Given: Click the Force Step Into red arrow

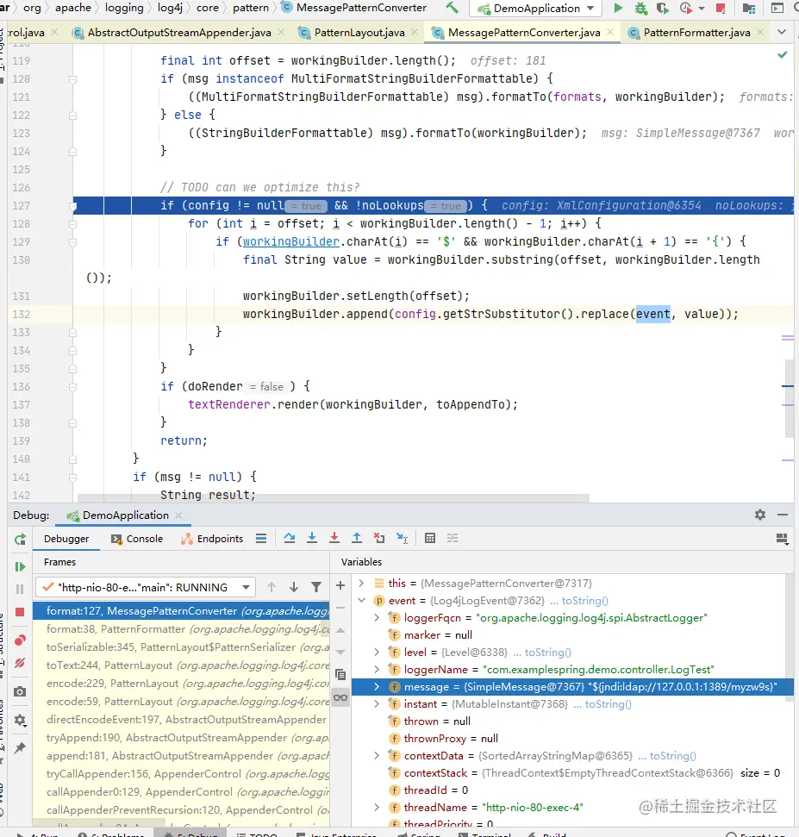Looking at the screenshot, I should pyautogui.click(x=334, y=538).
